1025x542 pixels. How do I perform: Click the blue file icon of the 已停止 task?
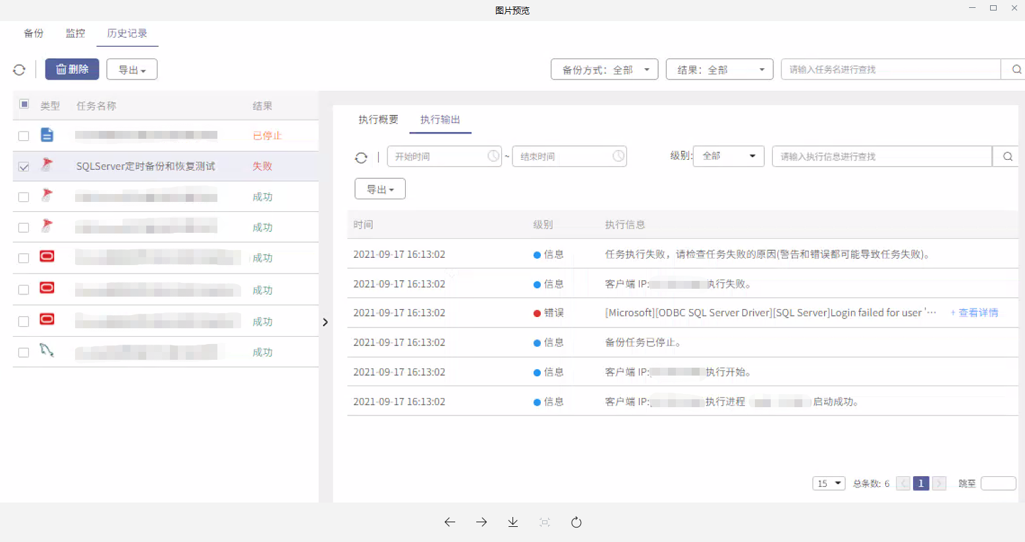pos(47,135)
